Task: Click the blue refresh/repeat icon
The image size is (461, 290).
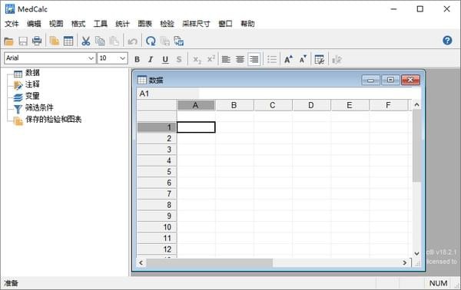Action: click(x=151, y=41)
